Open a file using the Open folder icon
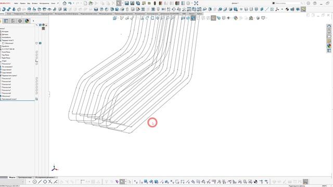 click(91, 3)
